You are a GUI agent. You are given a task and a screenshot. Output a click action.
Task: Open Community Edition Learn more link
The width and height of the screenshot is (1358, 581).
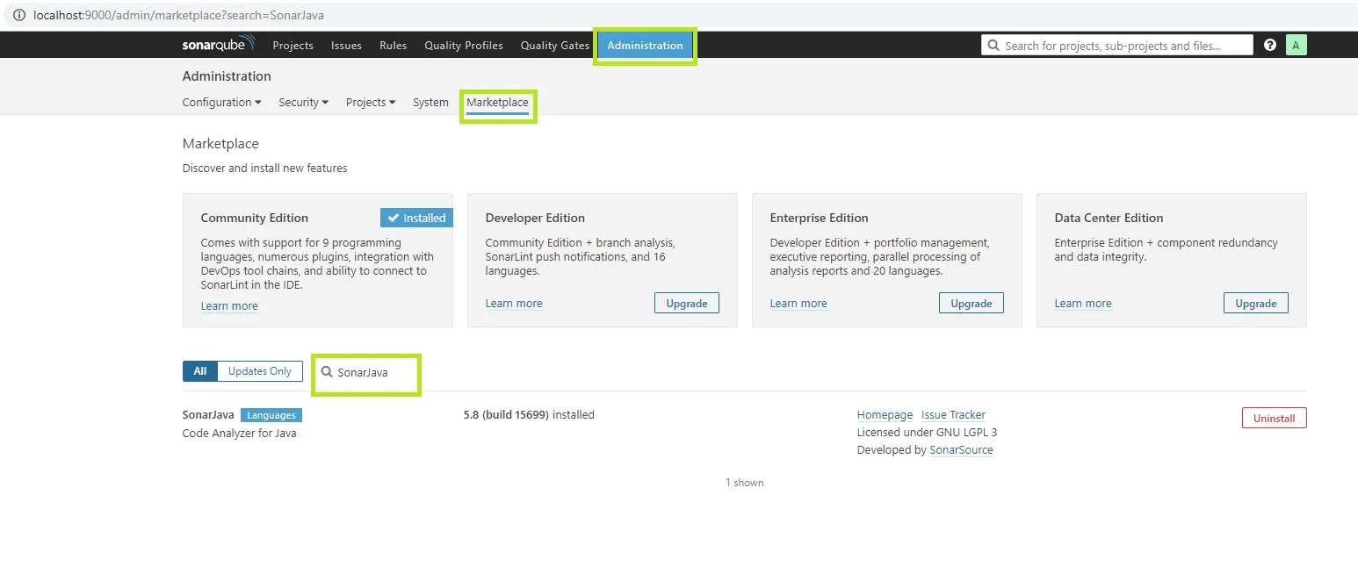(x=229, y=306)
